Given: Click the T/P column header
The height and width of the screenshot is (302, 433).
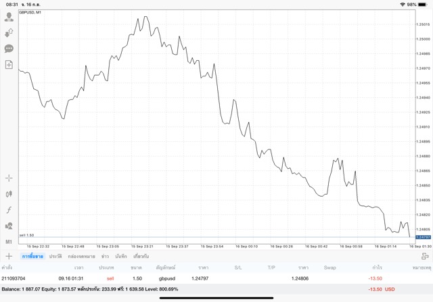Looking at the screenshot, I should pyautogui.click(x=271, y=268).
